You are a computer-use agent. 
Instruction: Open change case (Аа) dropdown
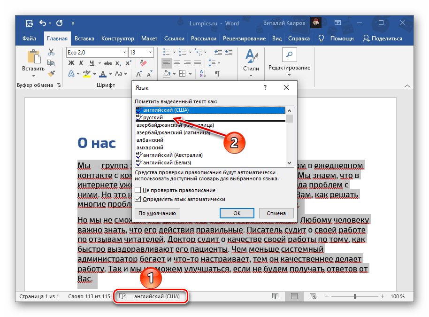[121, 74]
